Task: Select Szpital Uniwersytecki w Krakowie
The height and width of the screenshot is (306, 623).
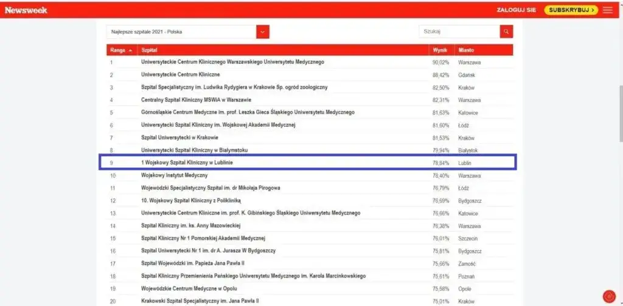Action: [179, 138]
